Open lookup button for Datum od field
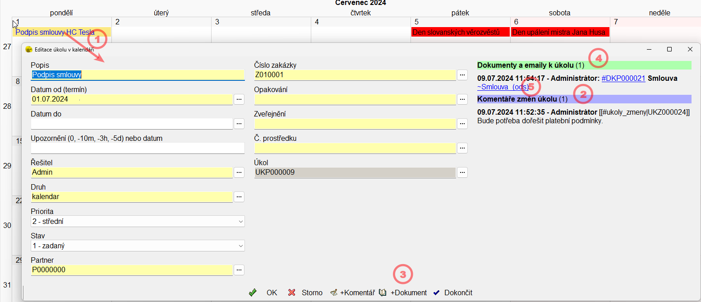 [x=239, y=99]
